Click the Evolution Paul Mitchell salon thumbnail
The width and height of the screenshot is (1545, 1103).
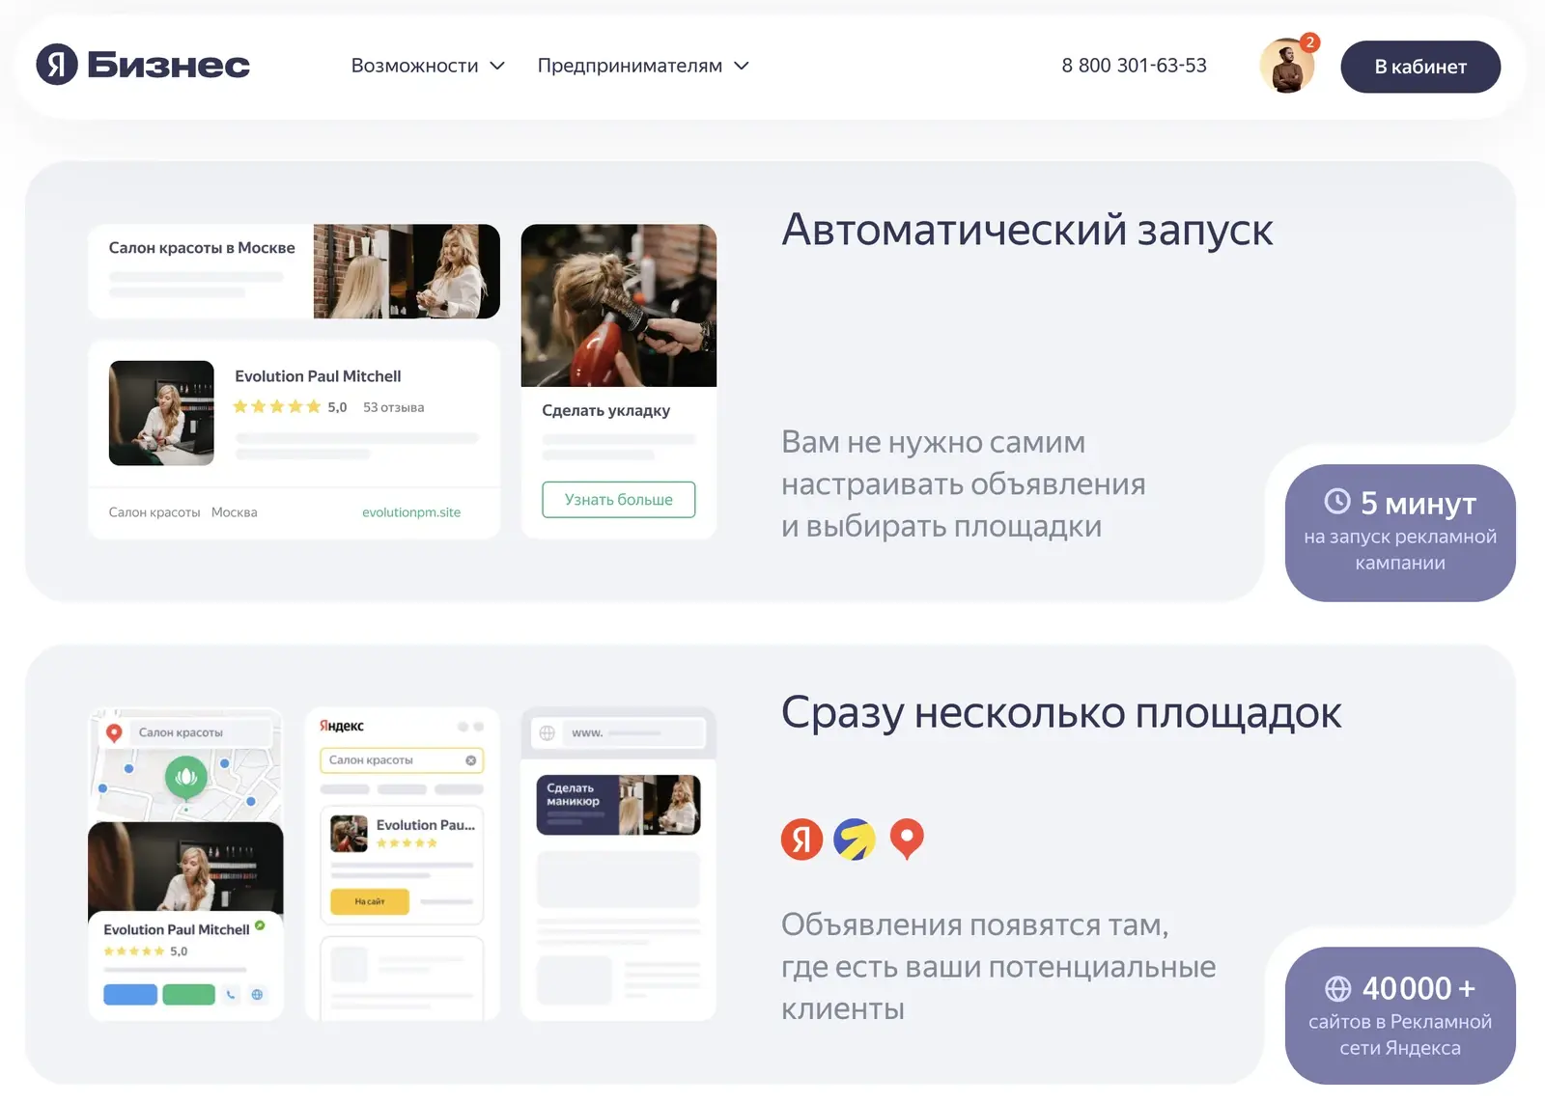[161, 413]
